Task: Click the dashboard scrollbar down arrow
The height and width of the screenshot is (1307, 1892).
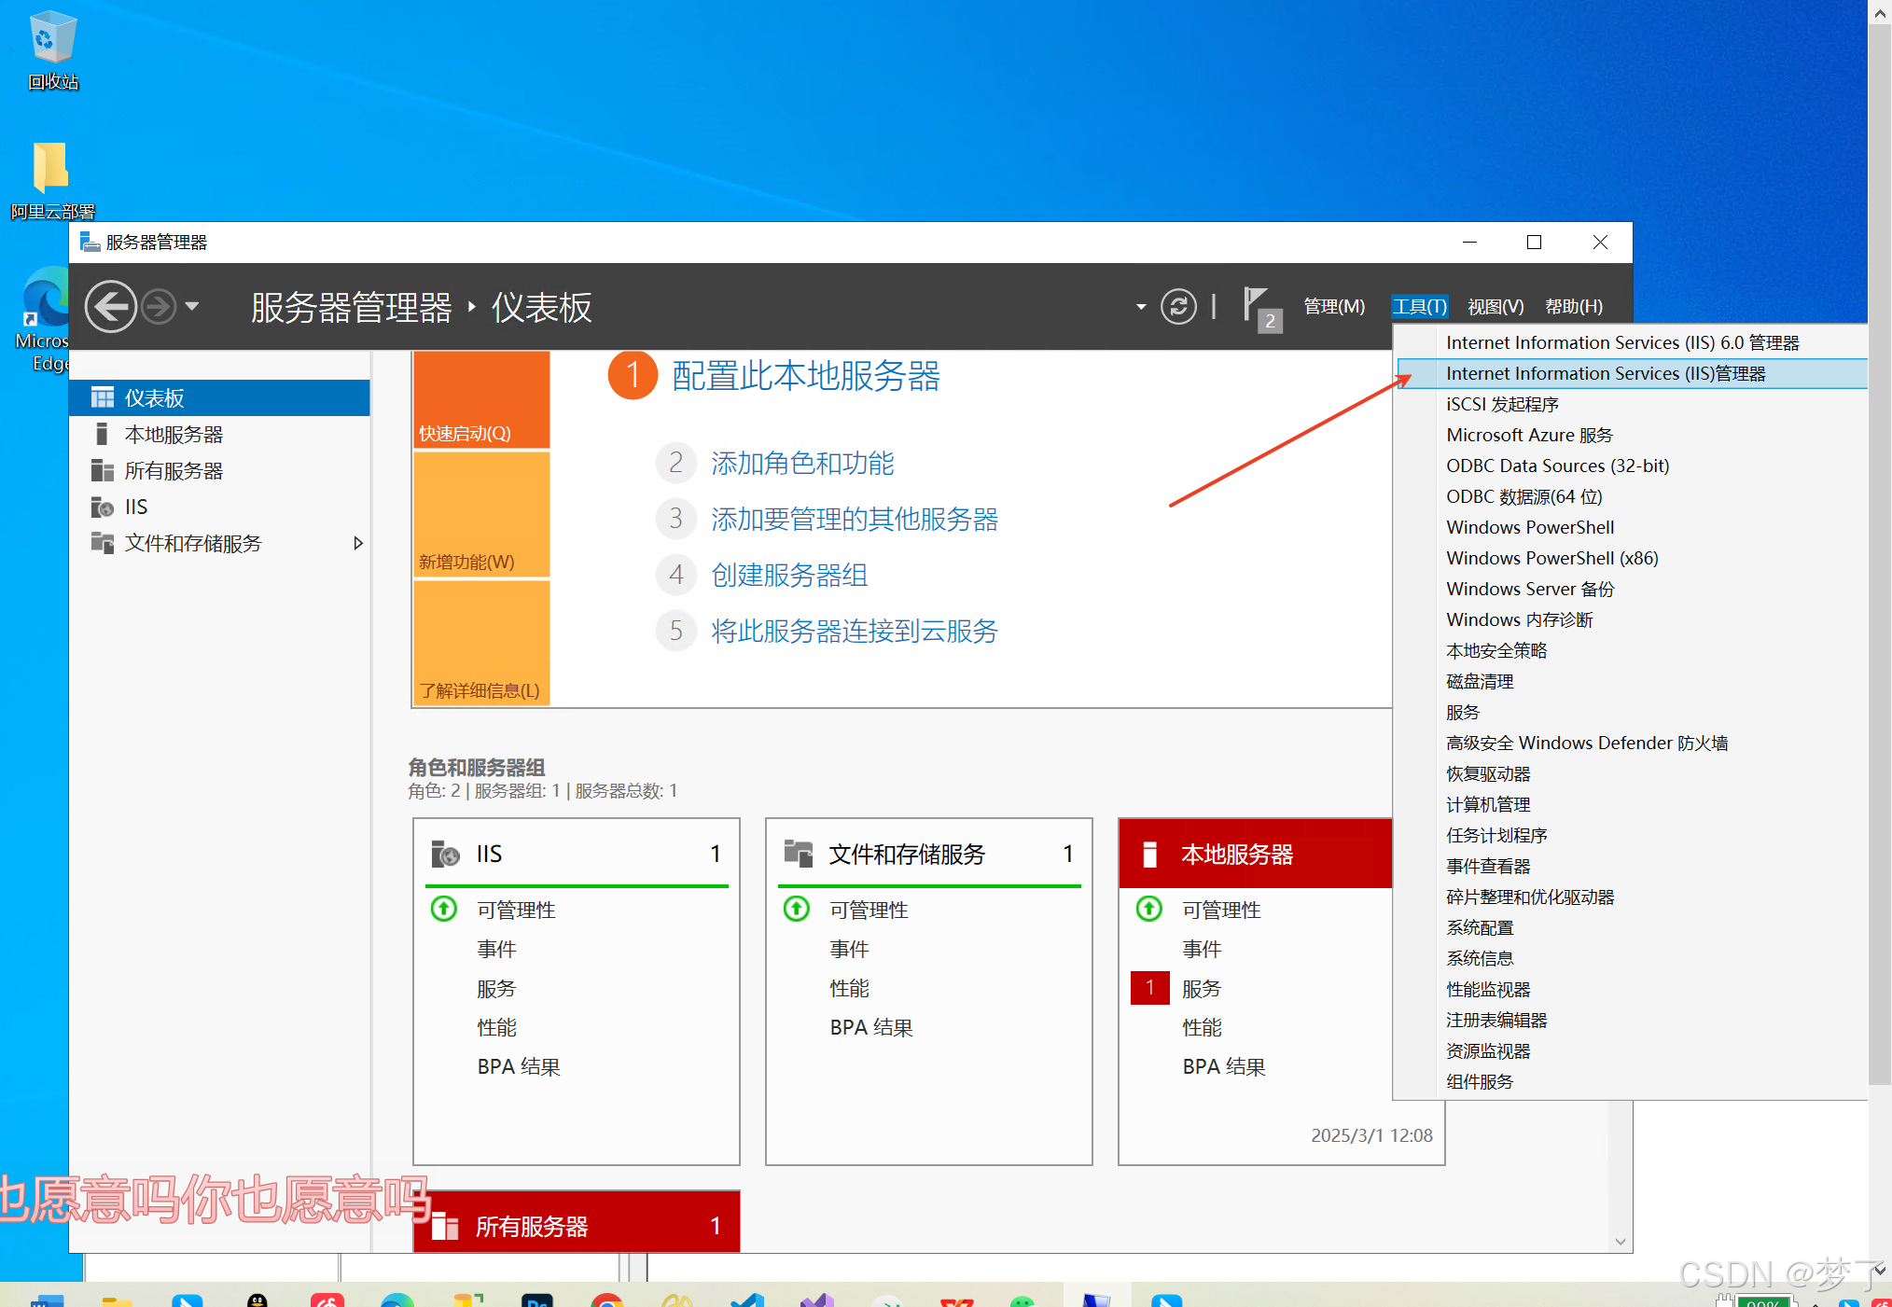Action: (1621, 1241)
